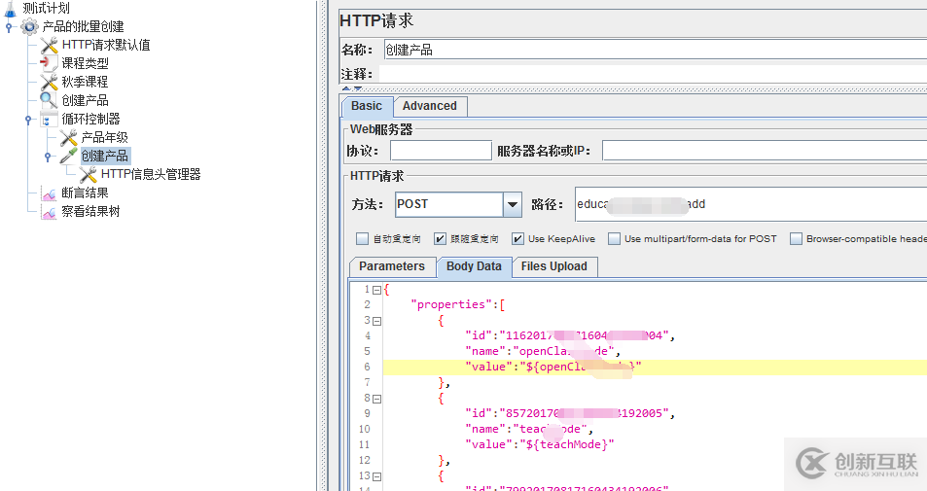Open the Files Upload tab
The image size is (927, 491).
(553, 266)
